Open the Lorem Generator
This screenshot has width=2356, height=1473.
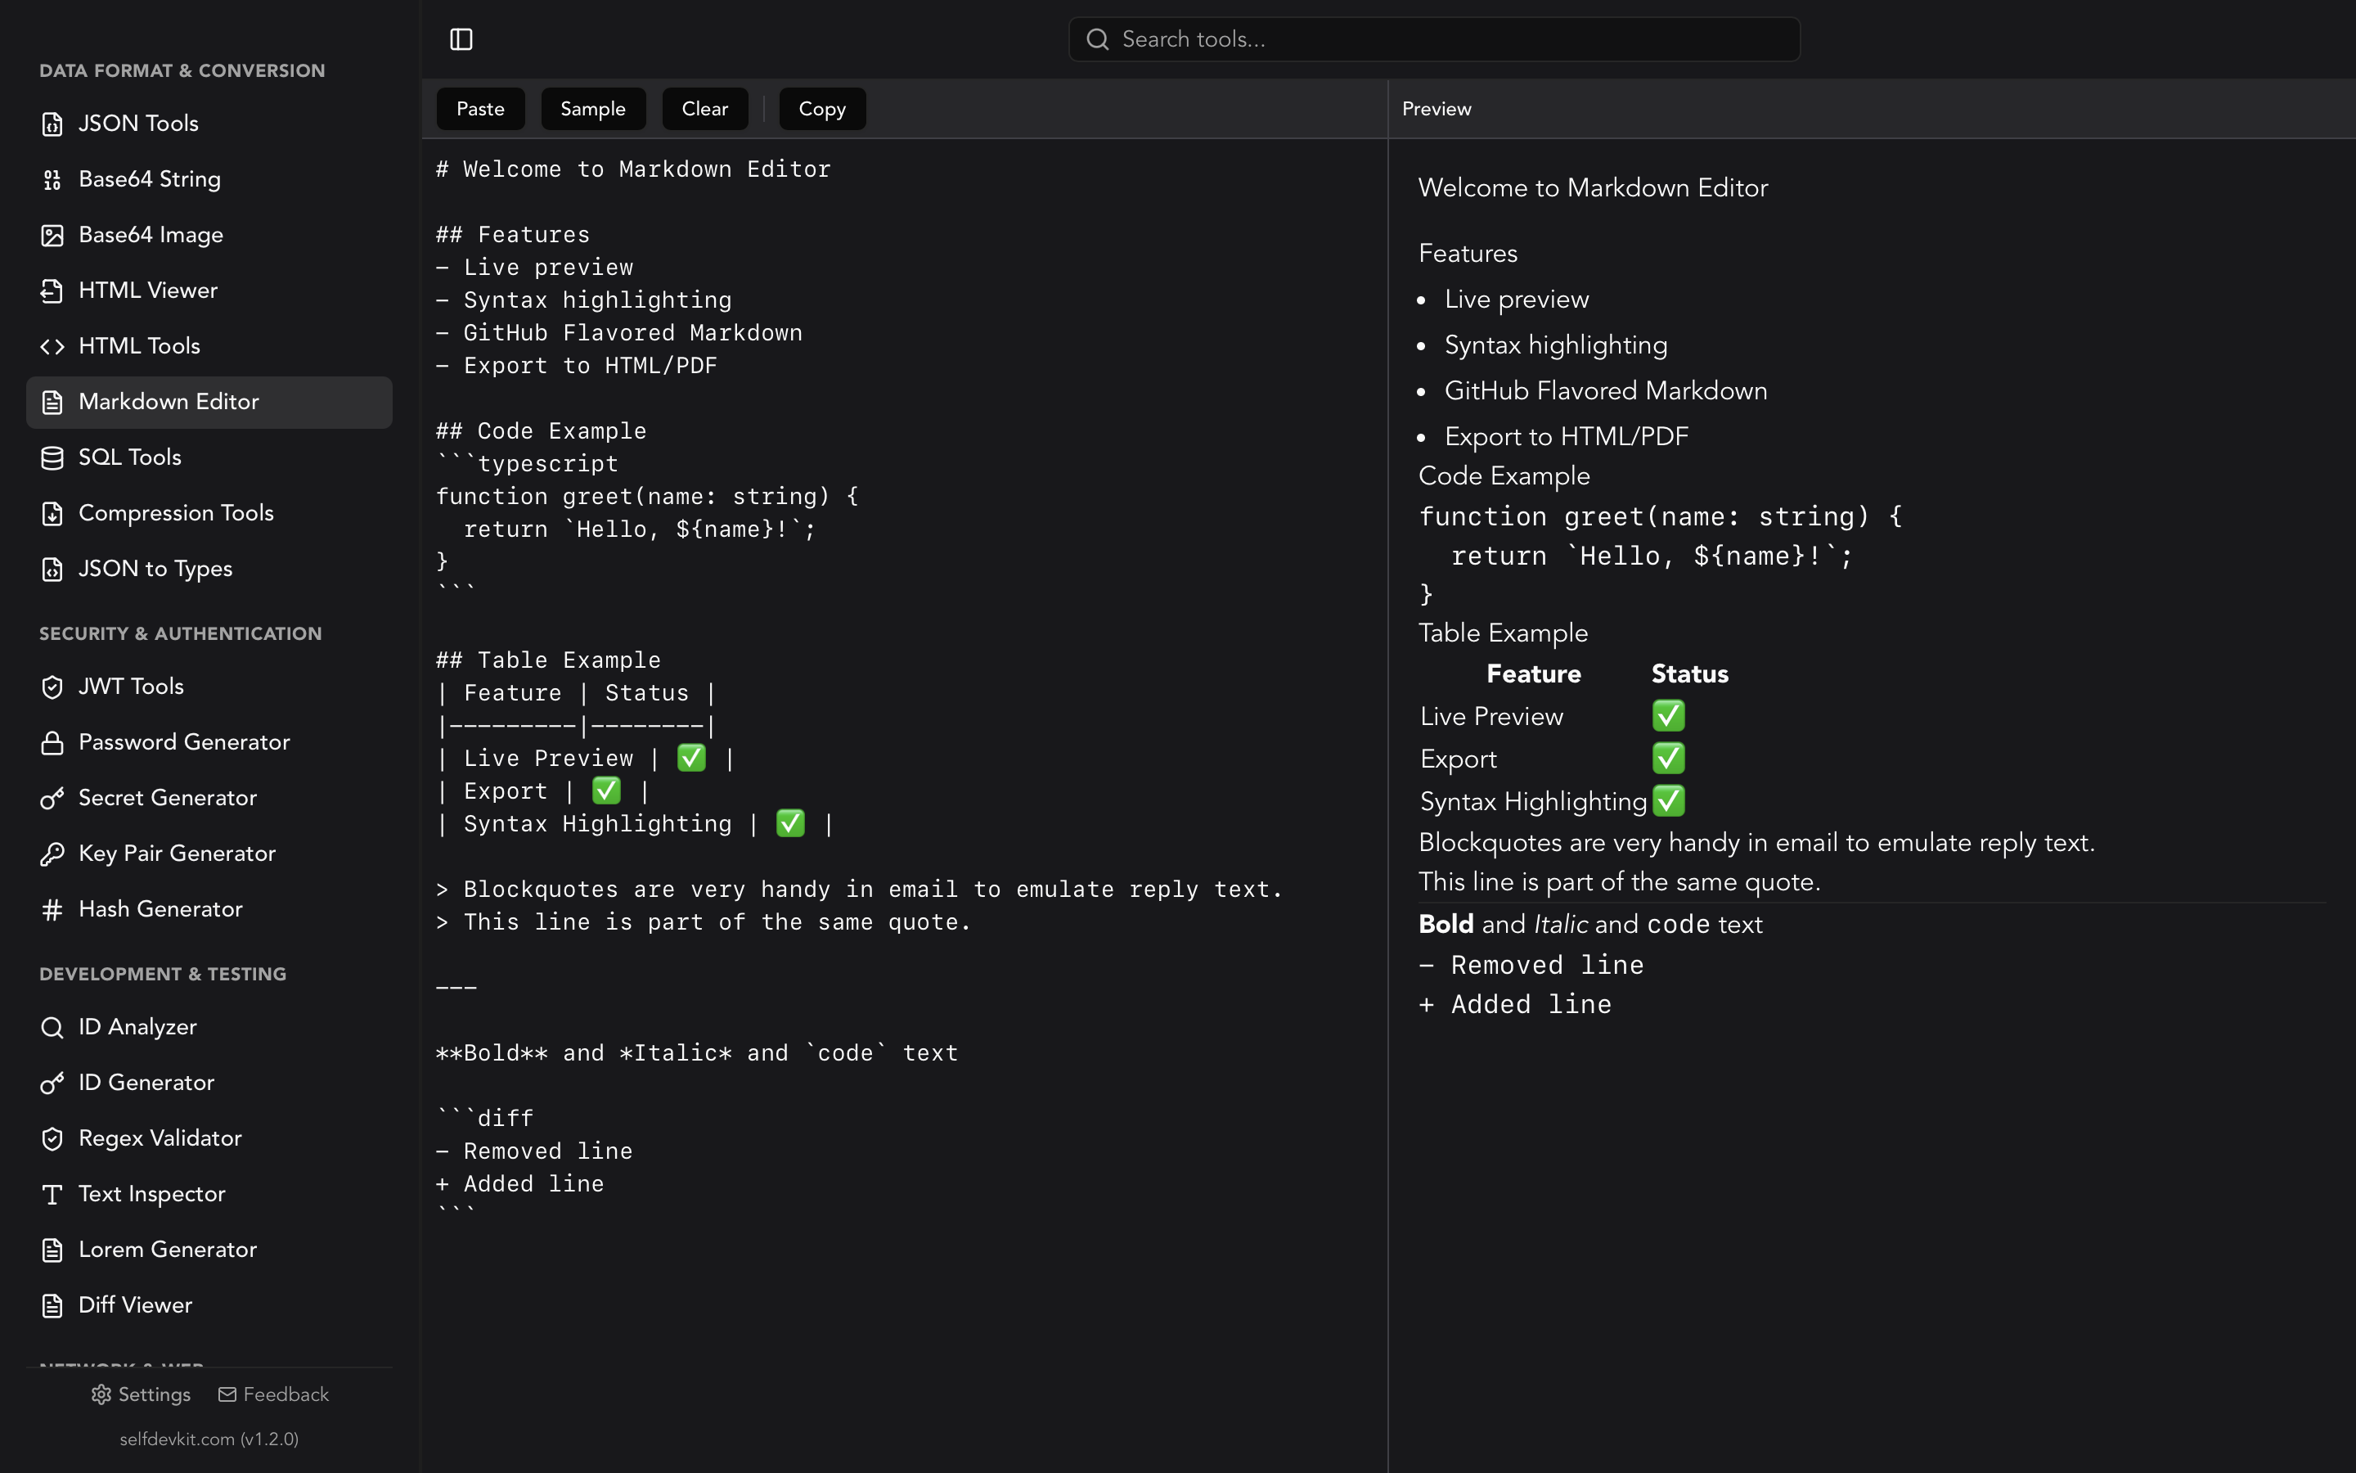coord(209,1249)
